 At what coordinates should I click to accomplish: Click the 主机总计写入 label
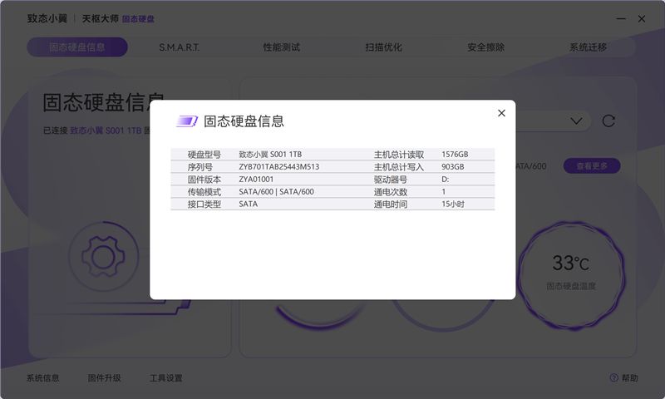tap(399, 167)
